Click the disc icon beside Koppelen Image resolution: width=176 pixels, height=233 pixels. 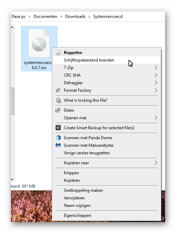(x=58, y=53)
